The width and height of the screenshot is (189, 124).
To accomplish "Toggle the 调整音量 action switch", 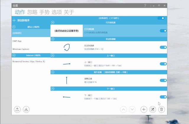I will (163, 80).
